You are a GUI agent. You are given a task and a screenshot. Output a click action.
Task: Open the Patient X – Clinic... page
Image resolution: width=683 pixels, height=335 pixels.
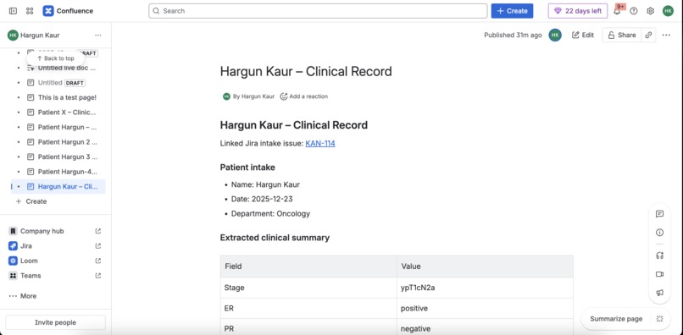pos(61,113)
